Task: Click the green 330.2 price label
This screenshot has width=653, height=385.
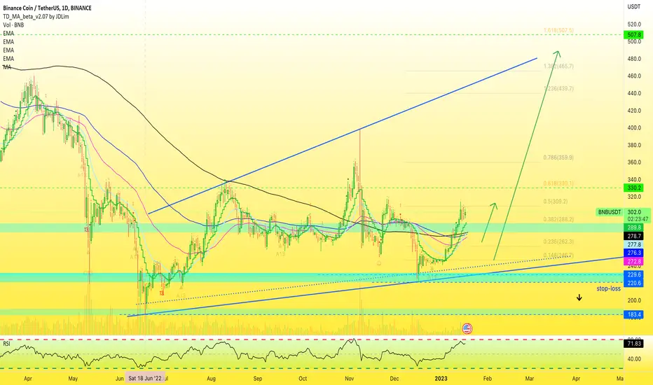Action: pyautogui.click(x=633, y=188)
